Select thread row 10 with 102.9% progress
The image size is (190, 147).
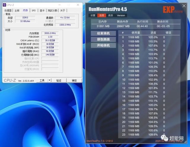click(149, 80)
